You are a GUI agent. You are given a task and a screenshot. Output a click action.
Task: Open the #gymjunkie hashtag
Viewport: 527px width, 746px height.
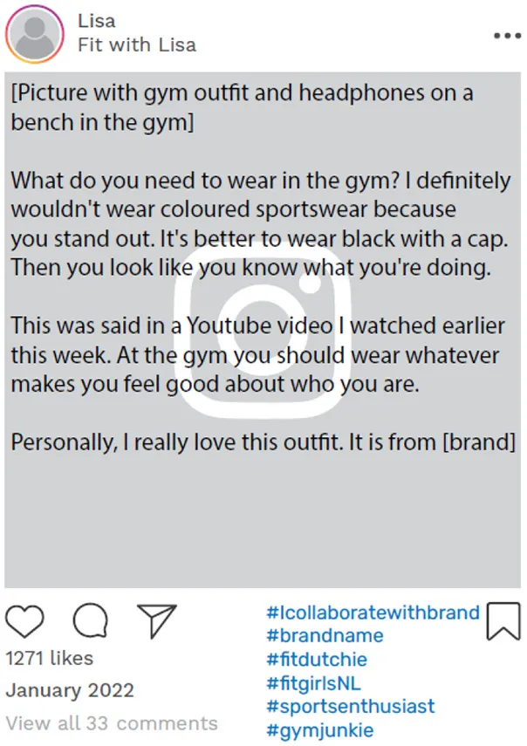click(x=319, y=730)
